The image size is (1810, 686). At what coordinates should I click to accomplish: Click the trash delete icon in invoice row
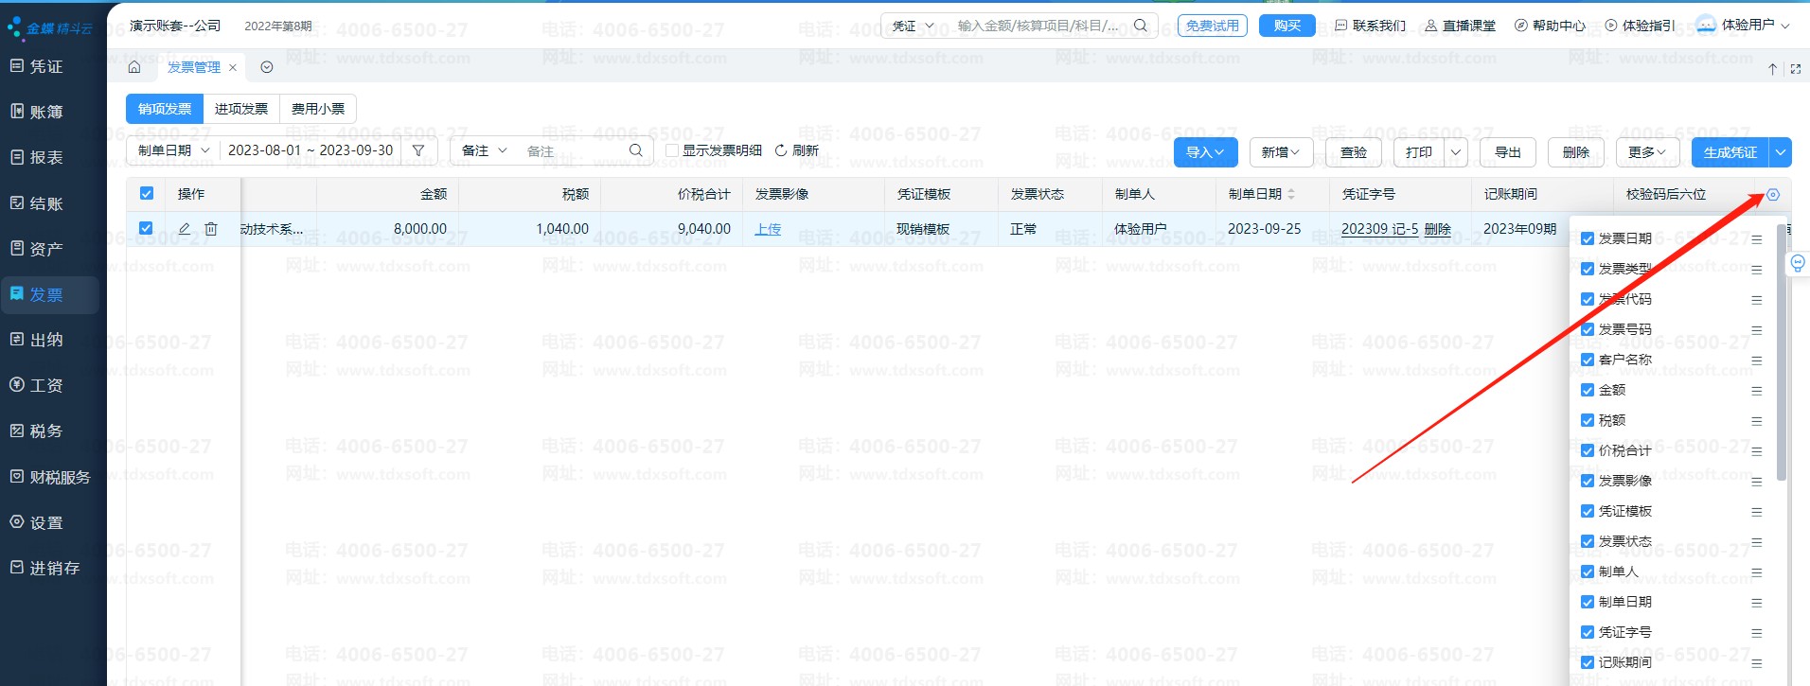click(x=211, y=229)
